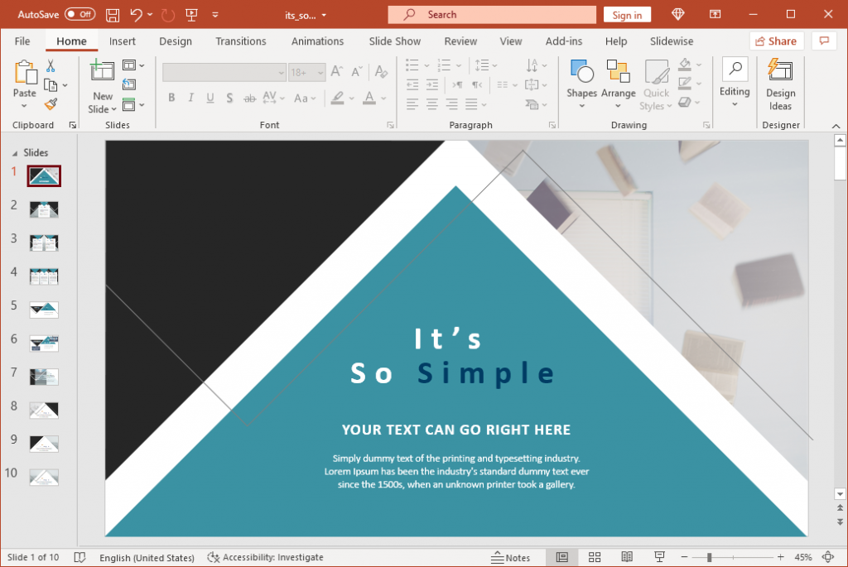
Task: Open the Slideshow ribbon tab
Action: click(671, 41)
